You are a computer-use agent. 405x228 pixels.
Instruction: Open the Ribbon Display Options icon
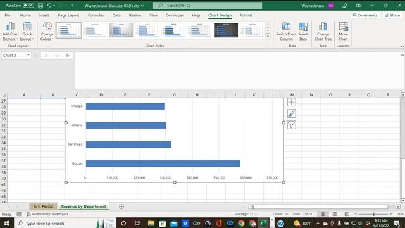358,6
